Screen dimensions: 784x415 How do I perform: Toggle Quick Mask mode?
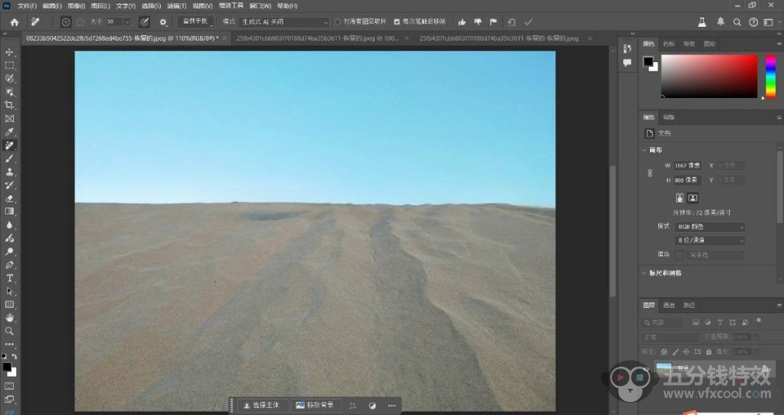click(9, 386)
